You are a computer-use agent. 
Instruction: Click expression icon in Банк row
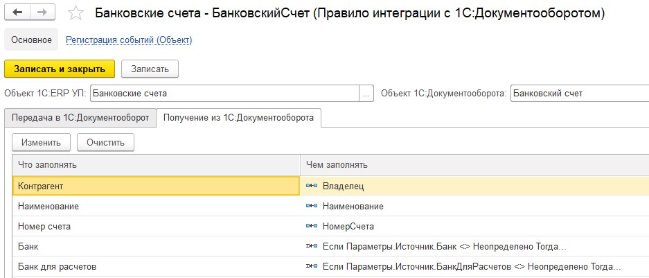click(312, 246)
